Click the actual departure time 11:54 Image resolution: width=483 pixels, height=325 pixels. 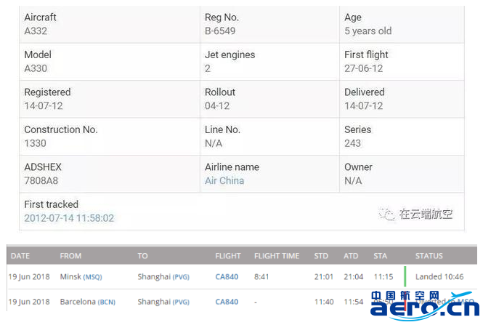click(353, 302)
